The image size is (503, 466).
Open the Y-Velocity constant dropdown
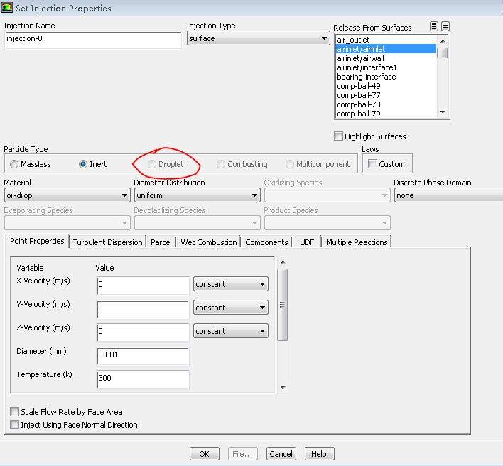pos(231,308)
